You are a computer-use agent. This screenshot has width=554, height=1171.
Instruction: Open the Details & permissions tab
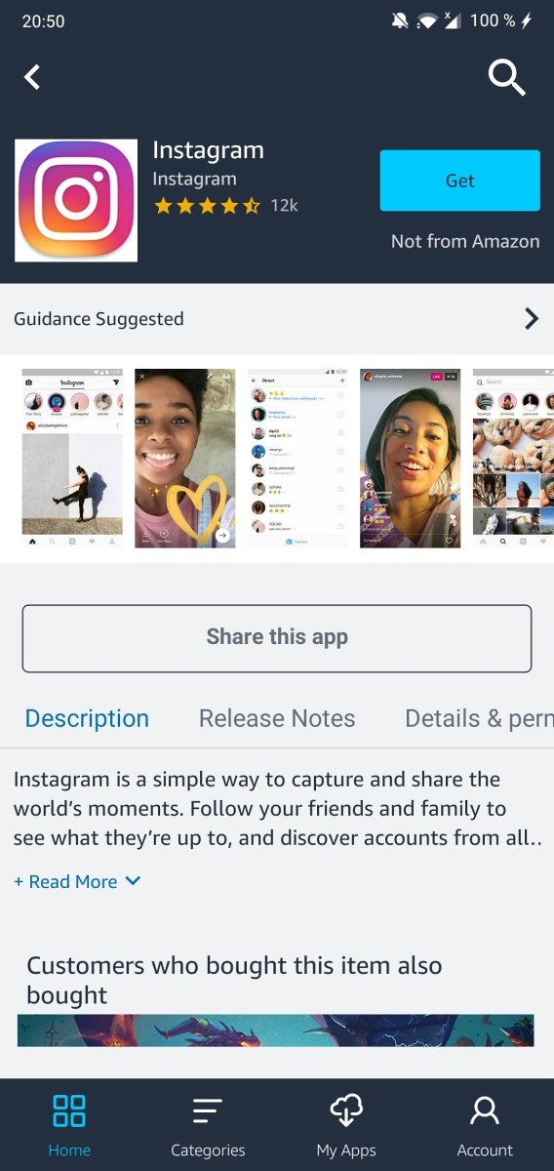click(x=479, y=719)
